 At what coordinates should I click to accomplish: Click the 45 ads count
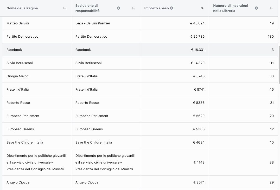pos(271,89)
